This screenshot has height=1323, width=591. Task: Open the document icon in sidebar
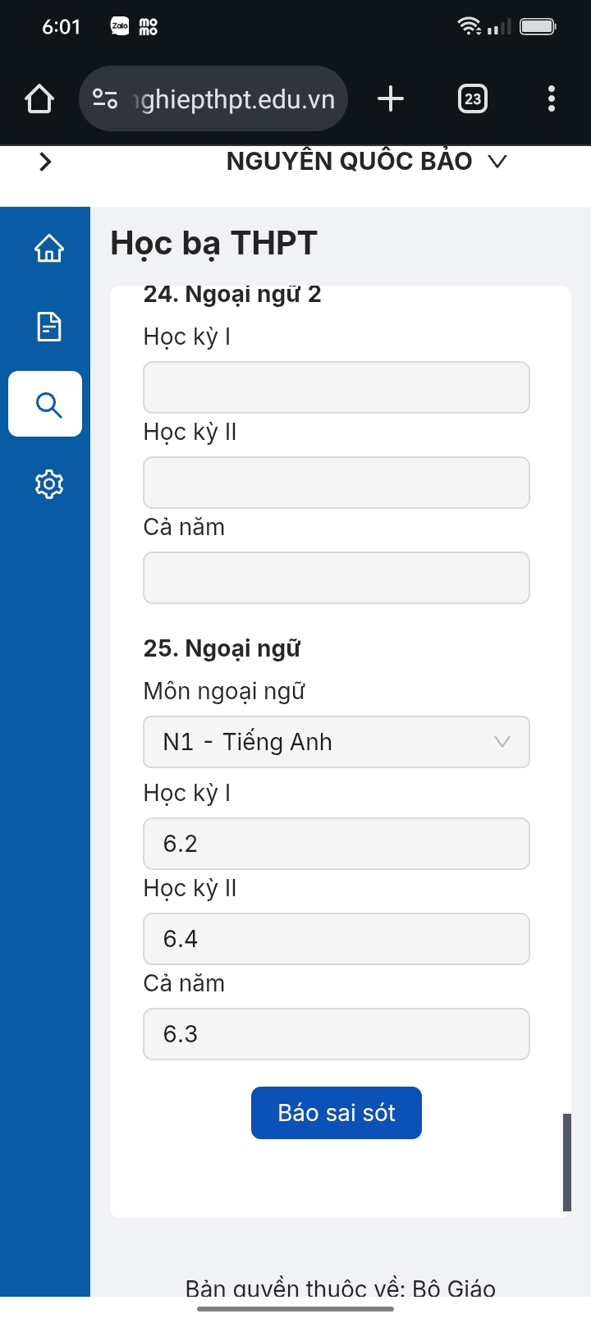click(49, 327)
